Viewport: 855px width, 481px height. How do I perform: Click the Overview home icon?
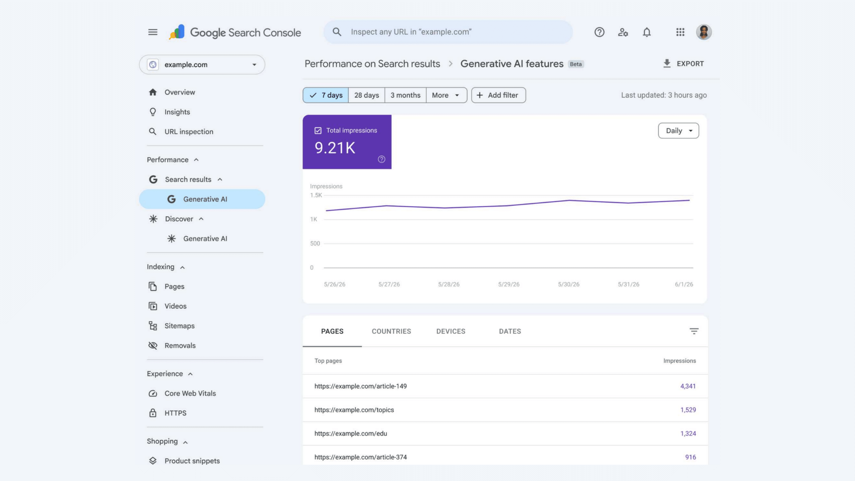[153, 92]
